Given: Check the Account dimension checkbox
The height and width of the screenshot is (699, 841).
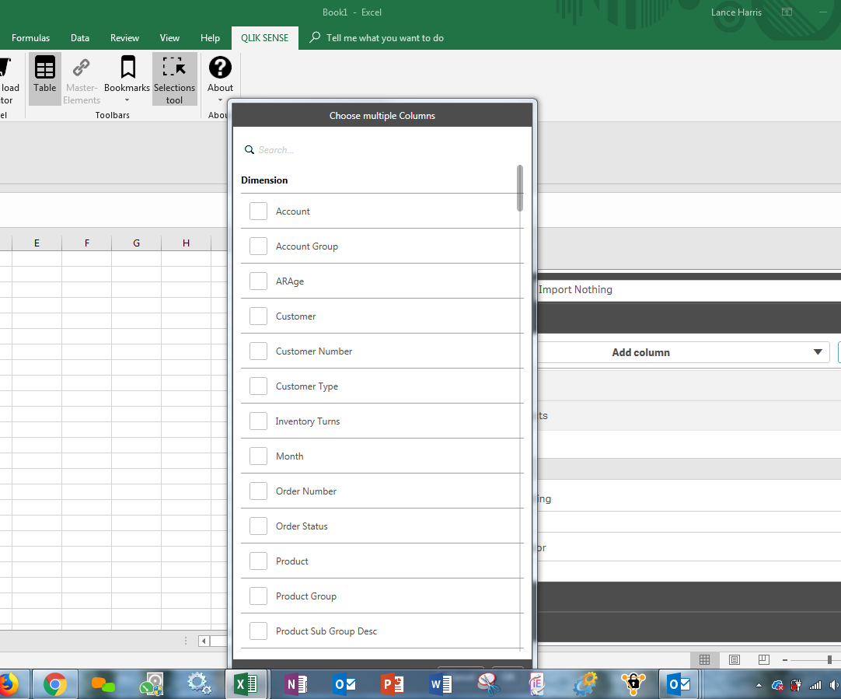Looking at the screenshot, I should point(259,211).
